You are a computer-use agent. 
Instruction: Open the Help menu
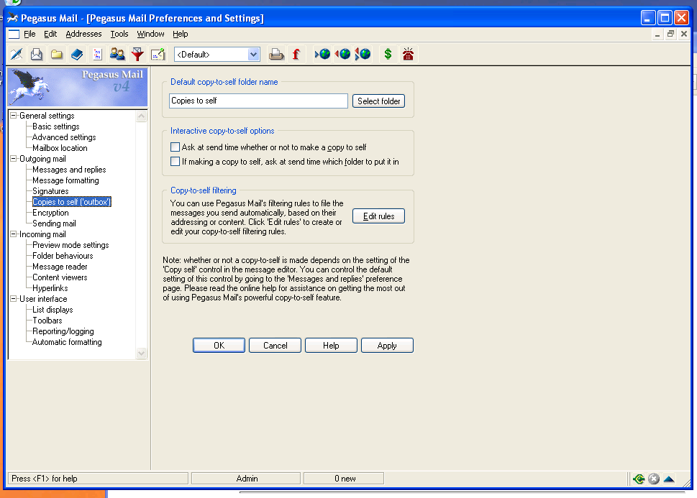[180, 34]
